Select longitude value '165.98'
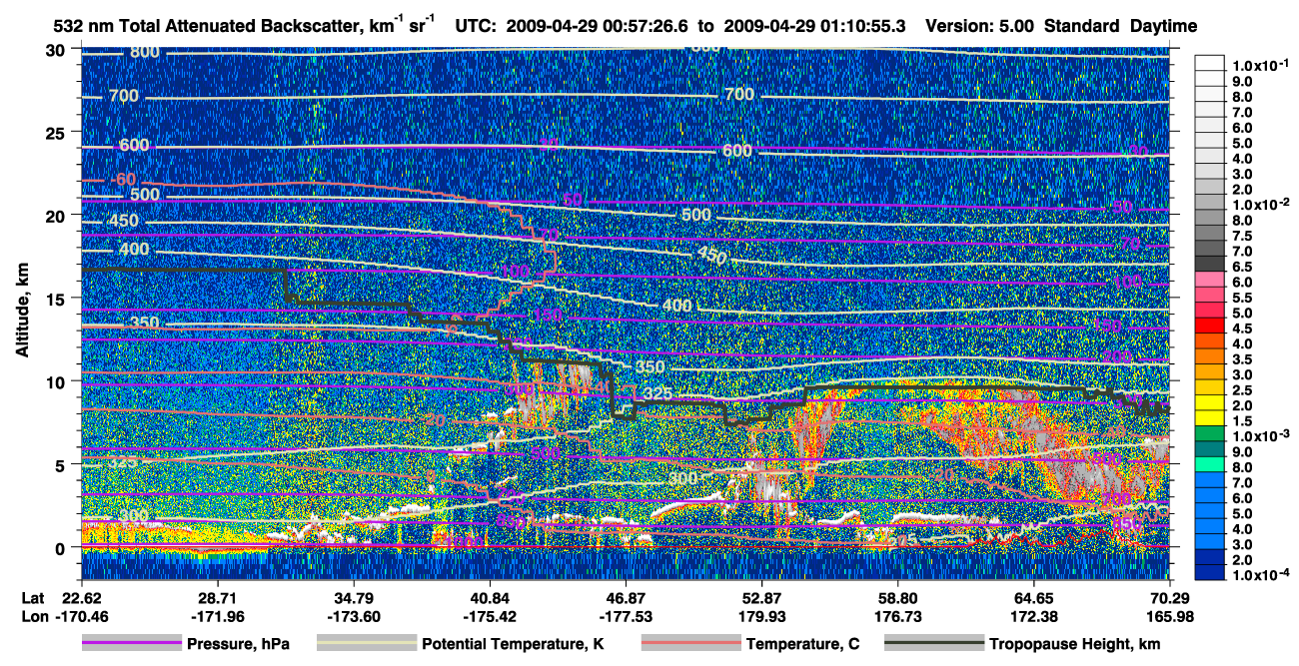This screenshot has height=666, width=1299. coord(1170,616)
